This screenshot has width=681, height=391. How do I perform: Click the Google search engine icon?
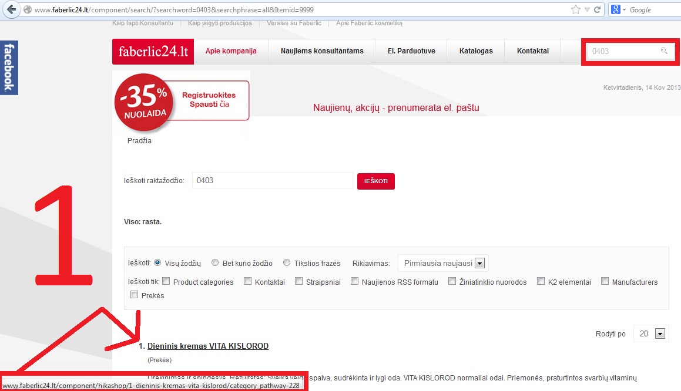coord(615,9)
